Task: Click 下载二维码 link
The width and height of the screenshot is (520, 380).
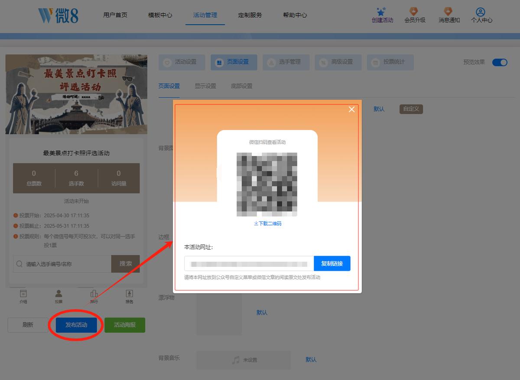Action: (x=268, y=224)
